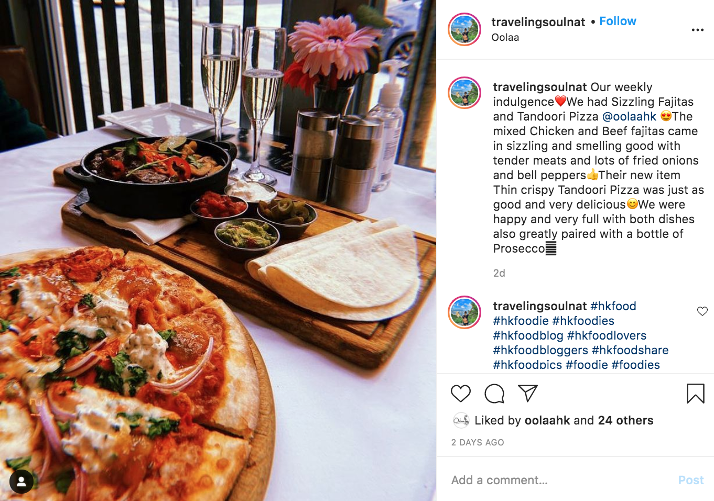View the 24 others who liked
Viewport: 714px width, 501px height.
point(625,420)
